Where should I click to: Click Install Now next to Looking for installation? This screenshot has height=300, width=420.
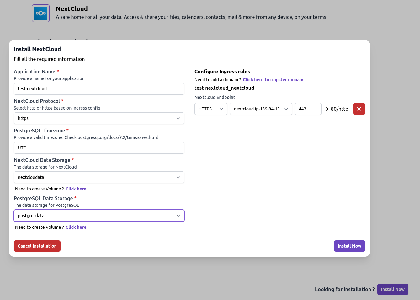[x=393, y=289]
